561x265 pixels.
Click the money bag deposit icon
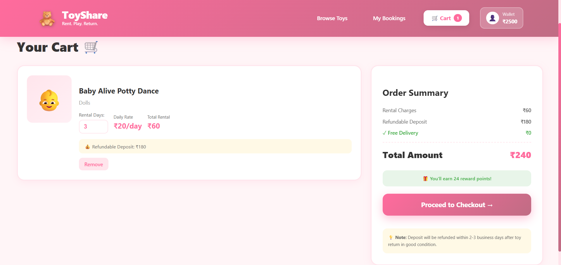pos(87,147)
